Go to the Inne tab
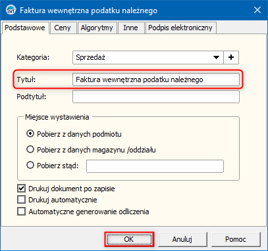This screenshot has height=251, width=268. point(130,28)
